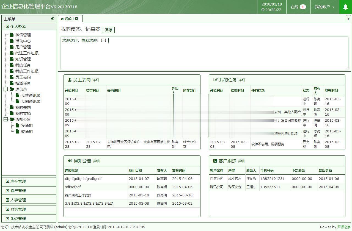Switch to the 我的主页 tab
Viewport: 352px width, 231px height.
click(x=72, y=19)
